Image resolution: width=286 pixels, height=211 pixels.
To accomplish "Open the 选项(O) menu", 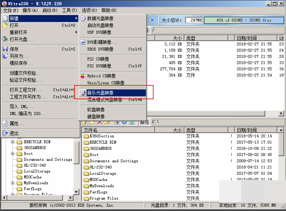I will pos(89,11).
